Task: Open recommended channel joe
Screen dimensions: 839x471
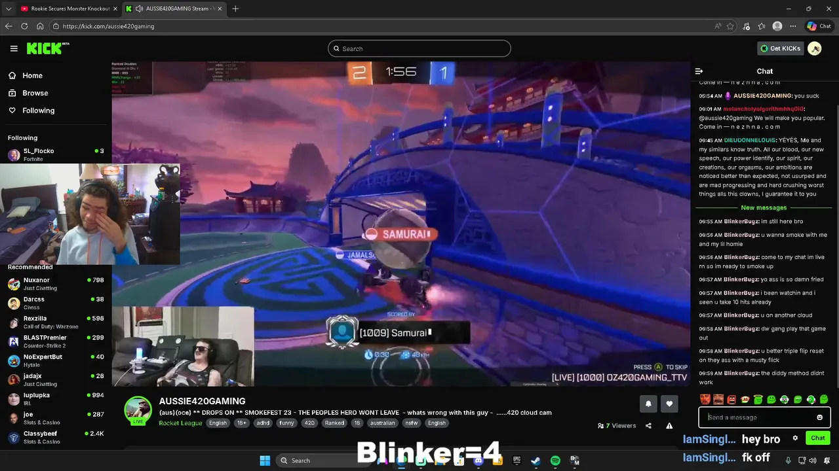Action: pyautogui.click(x=56, y=417)
